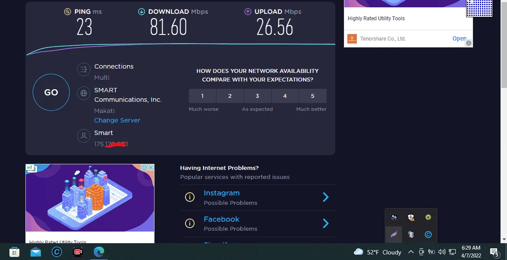Open Microsoft Store from the taskbar
The image size is (507, 260).
click(x=15, y=252)
